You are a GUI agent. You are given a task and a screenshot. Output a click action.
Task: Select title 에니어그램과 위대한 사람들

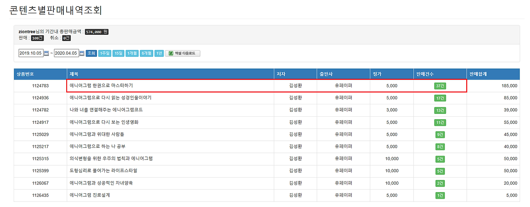(97, 135)
